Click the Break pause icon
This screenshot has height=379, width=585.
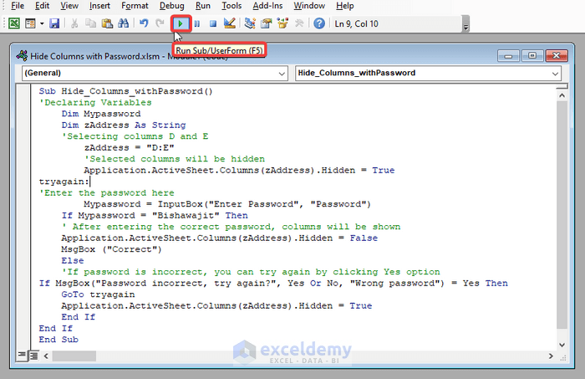197,23
